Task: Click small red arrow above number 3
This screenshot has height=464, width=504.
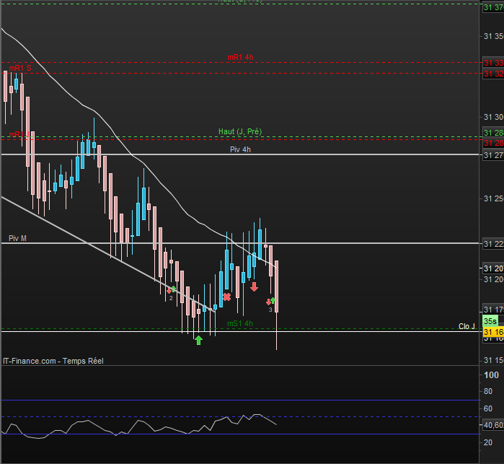Action: 268,302
